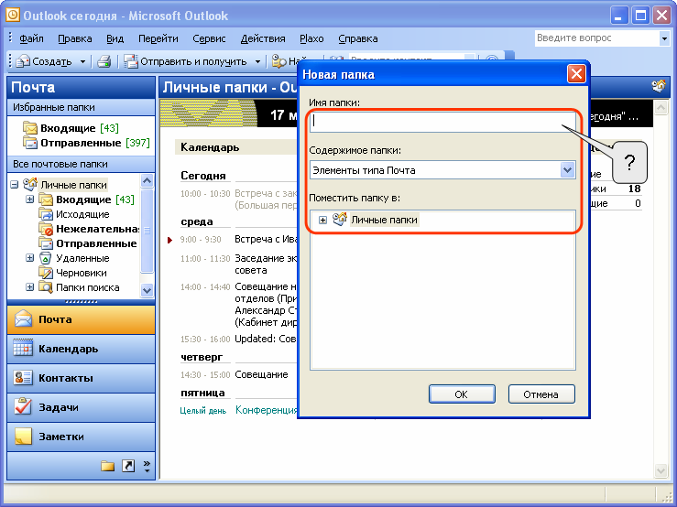Click the Черновики drafts folder icon

[x=45, y=273]
